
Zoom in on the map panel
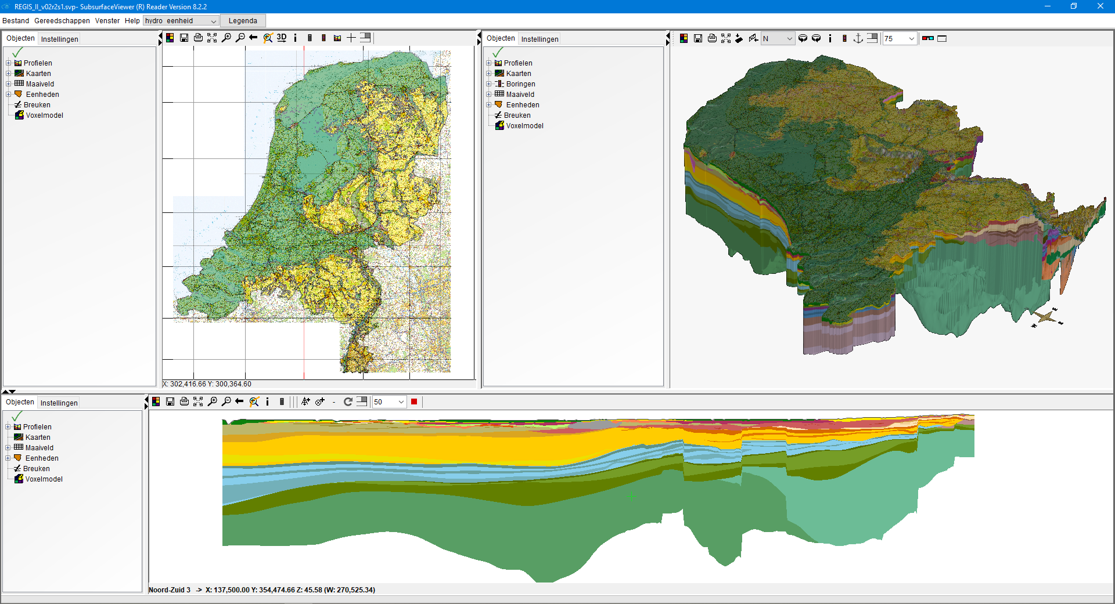coord(226,38)
